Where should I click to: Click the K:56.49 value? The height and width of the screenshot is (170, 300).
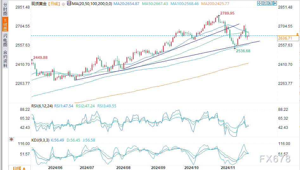pos(57,140)
